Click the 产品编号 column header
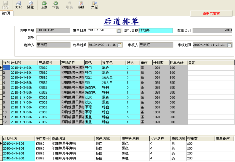235x162 pixels. click(x=50, y=63)
